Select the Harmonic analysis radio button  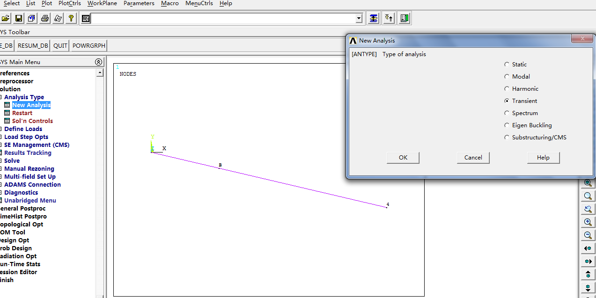coord(507,89)
